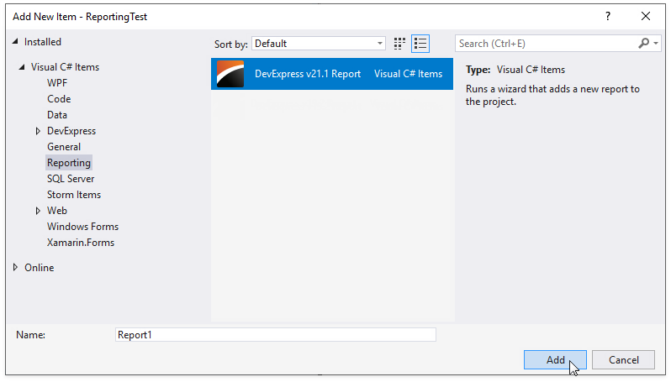671x382 pixels.
Task: Select the Online label
Action: pyautogui.click(x=39, y=268)
